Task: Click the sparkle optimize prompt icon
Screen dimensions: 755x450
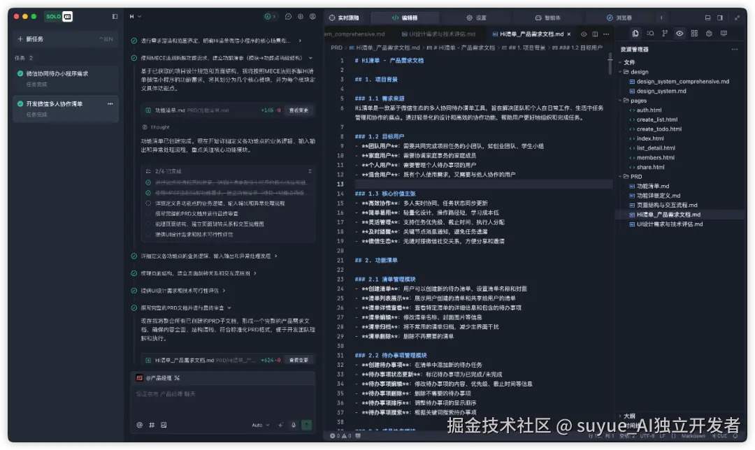Action: click(x=281, y=425)
